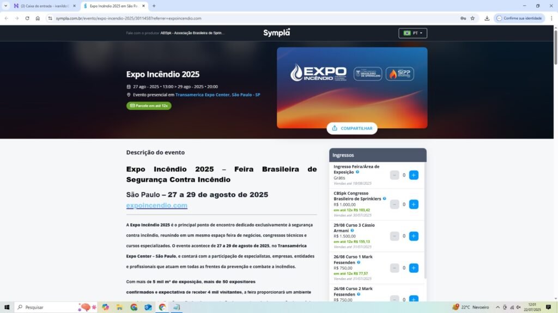The height and width of the screenshot is (313, 558).
Task: Open the Transamerica Expo Center location link
Action: click(x=217, y=95)
